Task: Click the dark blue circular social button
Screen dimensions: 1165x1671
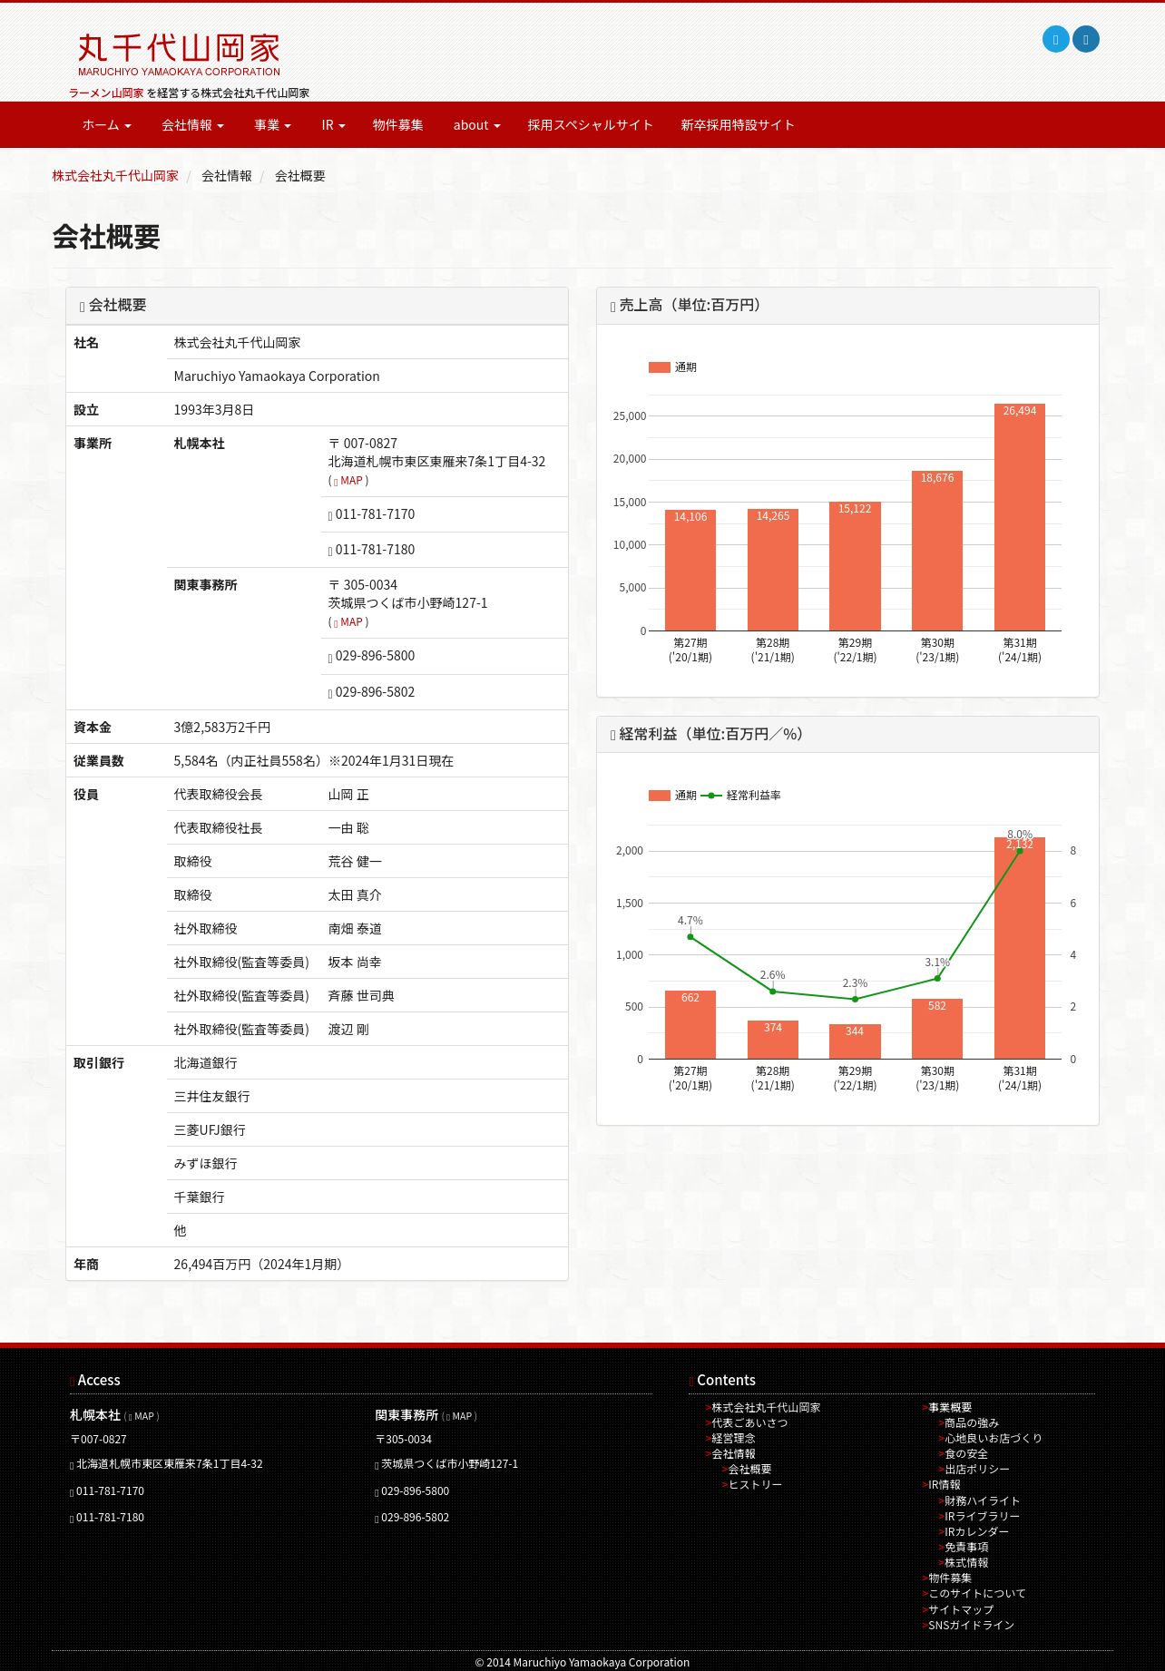Action: tap(1086, 39)
